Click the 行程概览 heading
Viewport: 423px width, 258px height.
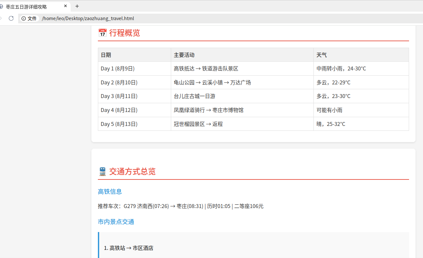click(x=124, y=33)
